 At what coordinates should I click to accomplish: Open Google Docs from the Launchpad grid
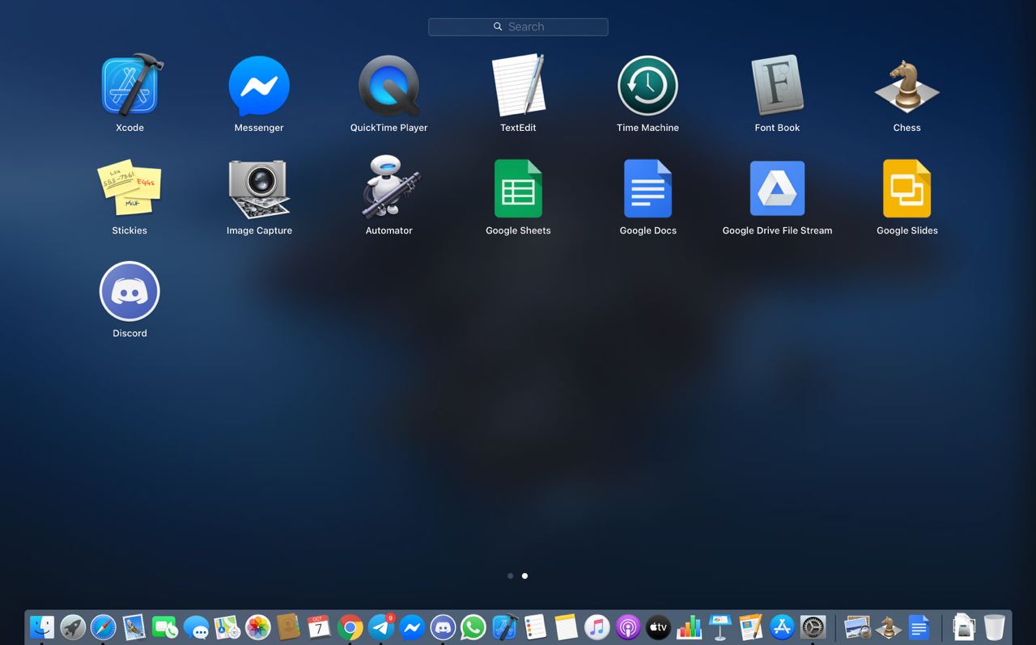point(647,188)
